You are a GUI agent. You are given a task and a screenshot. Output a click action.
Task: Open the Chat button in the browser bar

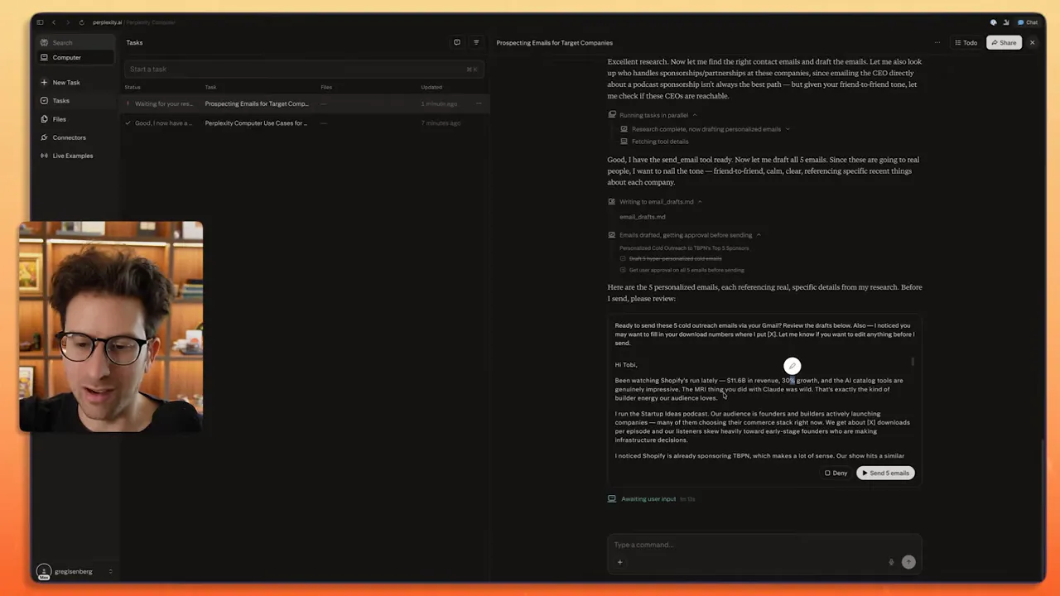[1028, 22]
